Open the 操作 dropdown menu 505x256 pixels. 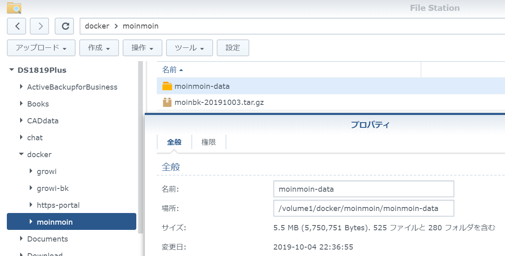(142, 48)
